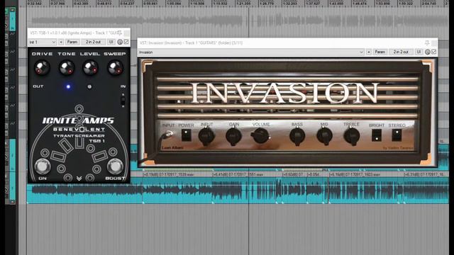454x255 pixels.
Task: Click the Ignite Amps logo on the pedal
Action: point(78,120)
